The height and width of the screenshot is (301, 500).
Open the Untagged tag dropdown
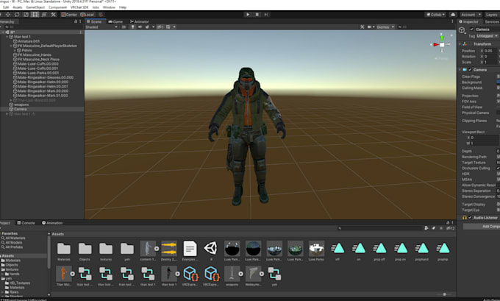coord(488,36)
